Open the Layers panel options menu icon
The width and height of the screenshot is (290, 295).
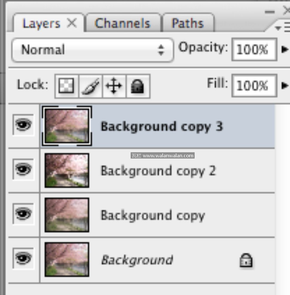283,28
